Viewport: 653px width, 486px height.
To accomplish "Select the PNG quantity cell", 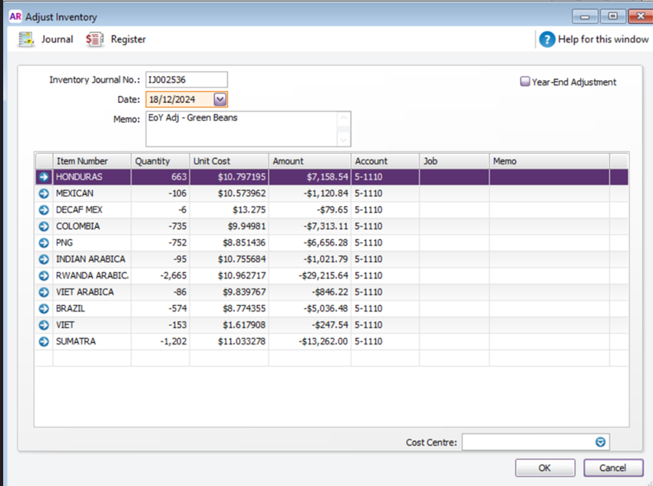I will coord(160,243).
